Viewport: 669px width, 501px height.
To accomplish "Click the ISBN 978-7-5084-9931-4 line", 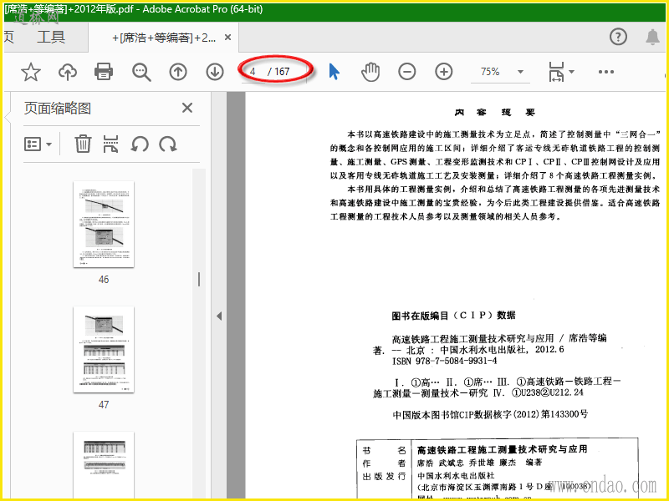I will (x=445, y=362).
